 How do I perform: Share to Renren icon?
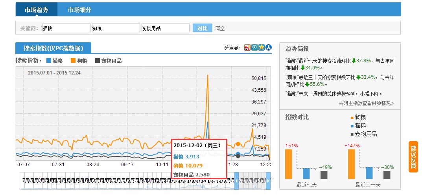(x=269, y=48)
